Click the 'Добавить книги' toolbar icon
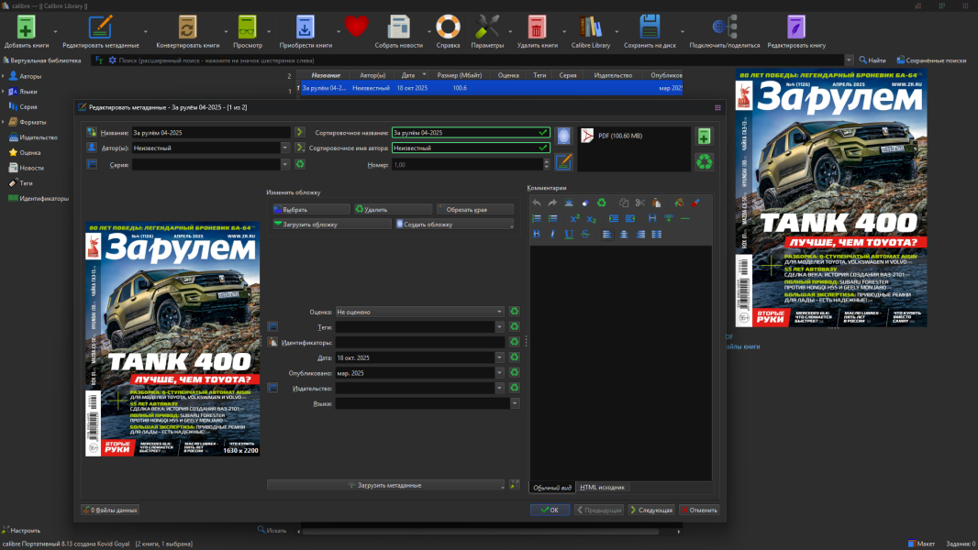 tap(27, 26)
